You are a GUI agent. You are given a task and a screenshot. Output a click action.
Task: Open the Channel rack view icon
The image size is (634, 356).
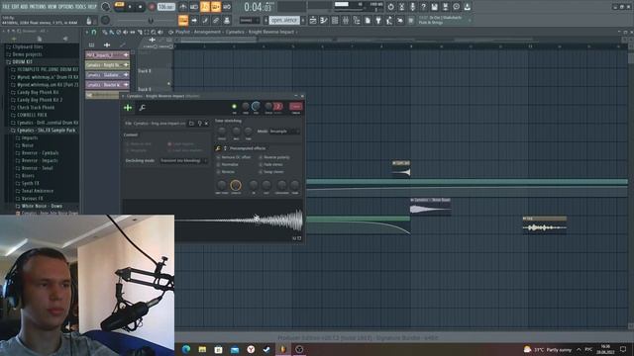[335, 20]
